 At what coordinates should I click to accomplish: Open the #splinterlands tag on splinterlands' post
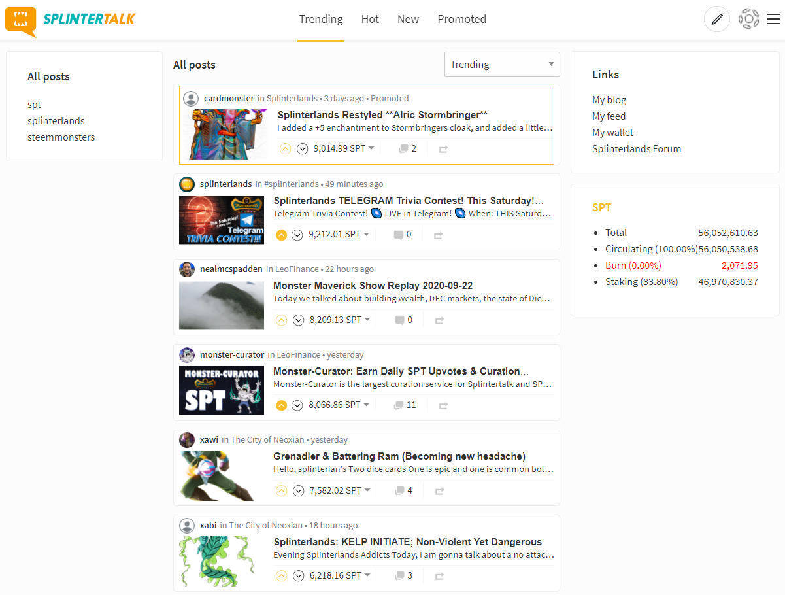(292, 184)
